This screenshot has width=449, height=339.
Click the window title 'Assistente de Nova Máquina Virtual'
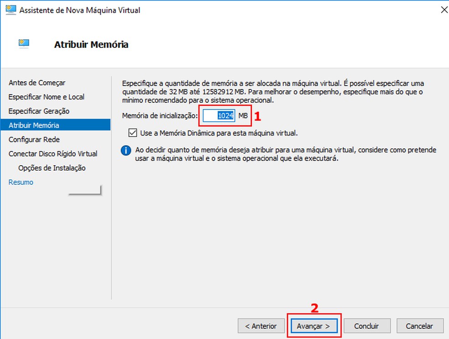coord(79,10)
